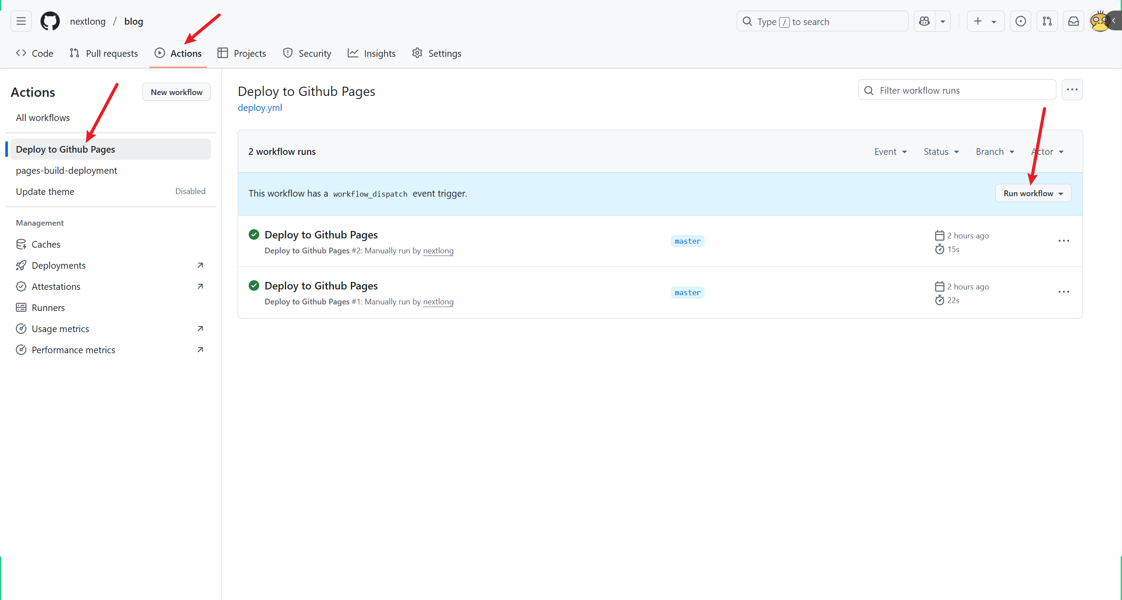
Task: Open workflow options ellipsis beside filter
Action: [x=1072, y=90]
